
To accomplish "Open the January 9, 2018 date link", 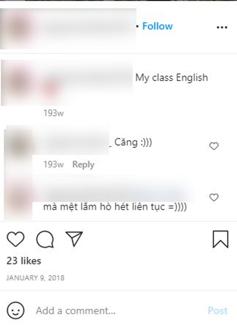I will pyautogui.click(x=35, y=278).
